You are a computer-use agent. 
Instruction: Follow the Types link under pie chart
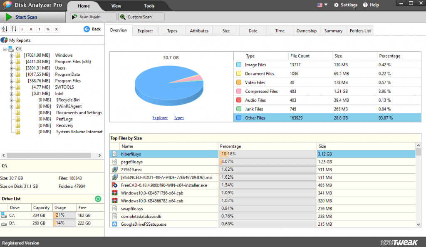(179, 118)
